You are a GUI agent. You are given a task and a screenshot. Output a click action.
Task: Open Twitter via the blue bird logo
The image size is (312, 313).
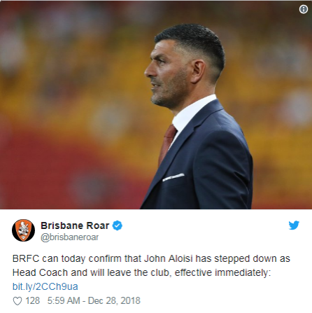pos(294,225)
